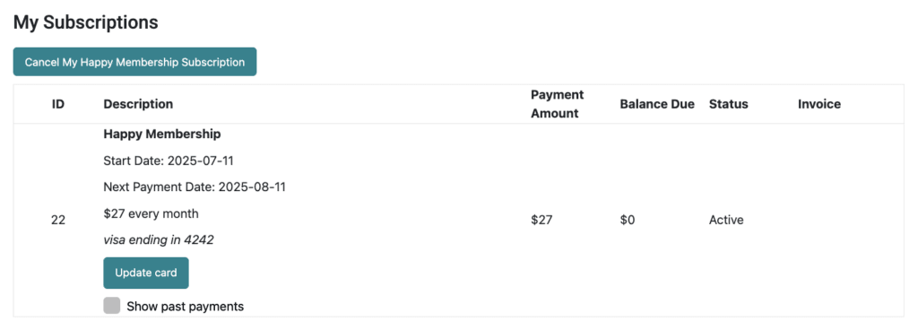
Task: Click the My Subscriptions heading
Action: coord(86,22)
